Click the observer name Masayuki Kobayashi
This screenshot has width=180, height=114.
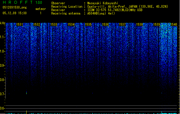tap(103, 3)
